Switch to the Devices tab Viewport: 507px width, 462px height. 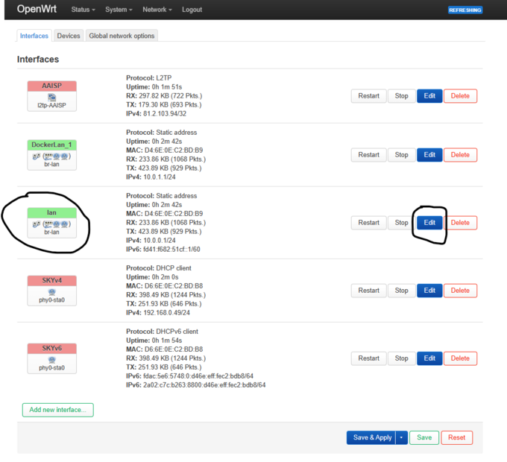pyautogui.click(x=69, y=36)
